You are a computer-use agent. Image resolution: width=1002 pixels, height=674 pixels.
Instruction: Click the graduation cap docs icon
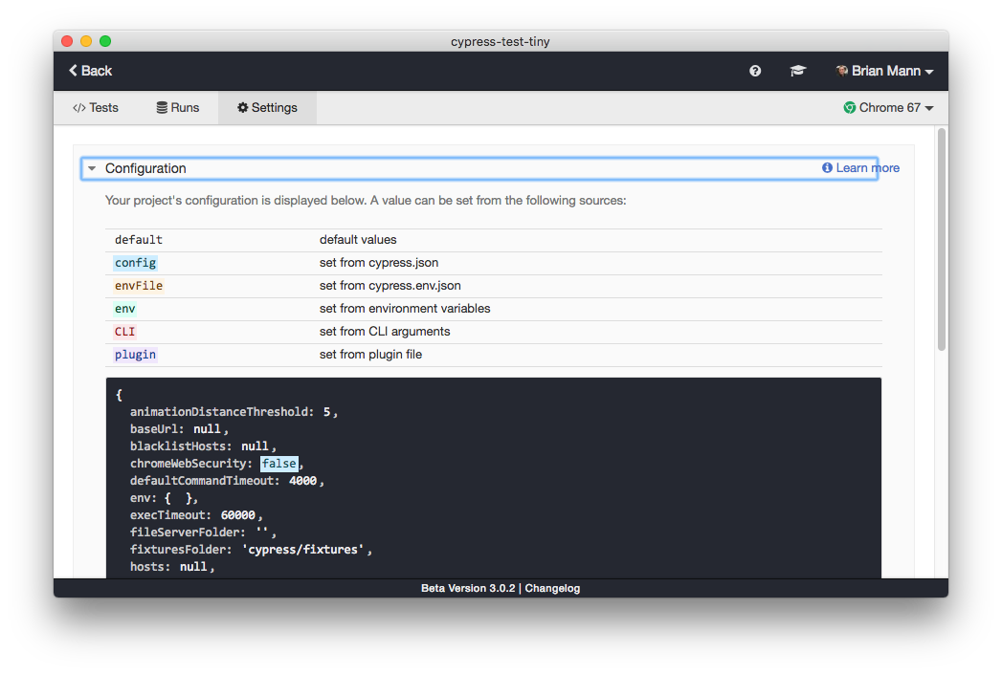pyautogui.click(x=797, y=71)
